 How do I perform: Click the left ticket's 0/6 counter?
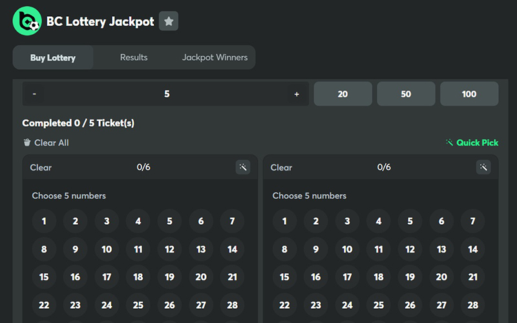tap(143, 167)
